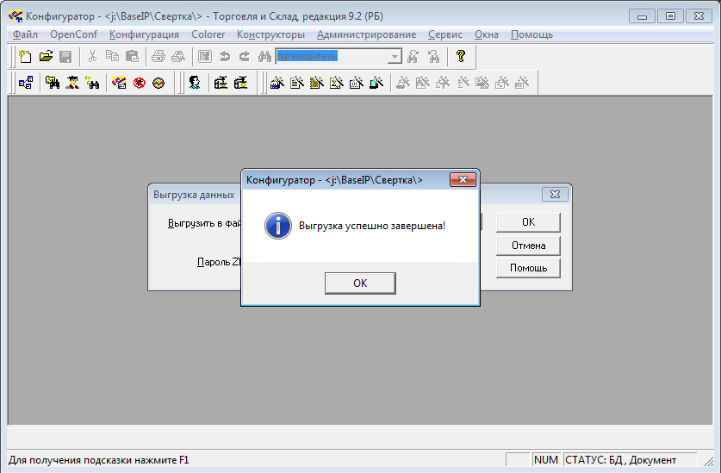Image resolution: width=721 pixels, height=473 pixels.
Task: Click the Cut scissors icon
Action: [x=92, y=57]
